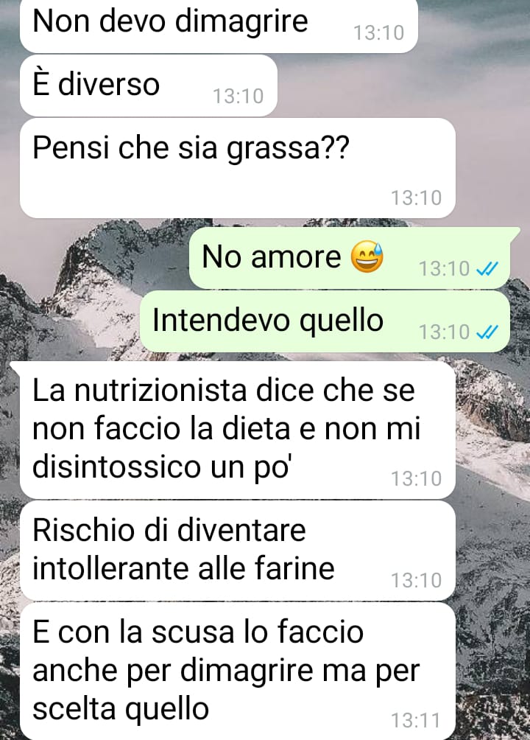This screenshot has width=530, height=740.
Task: Select the 'La nutrizionista dice che se' message
Action: point(236,430)
